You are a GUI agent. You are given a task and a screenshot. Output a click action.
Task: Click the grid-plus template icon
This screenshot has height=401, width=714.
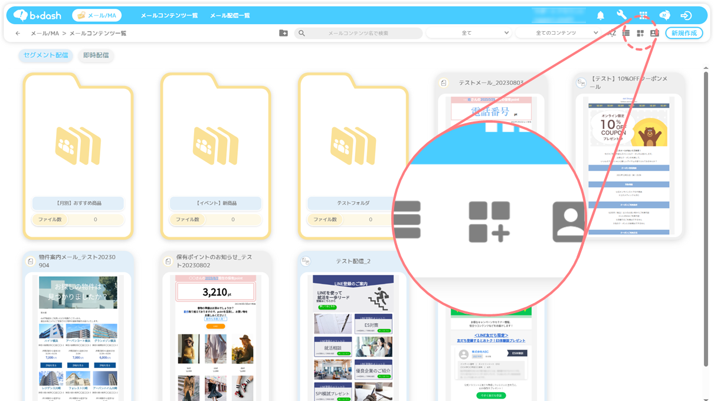(640, 33)
